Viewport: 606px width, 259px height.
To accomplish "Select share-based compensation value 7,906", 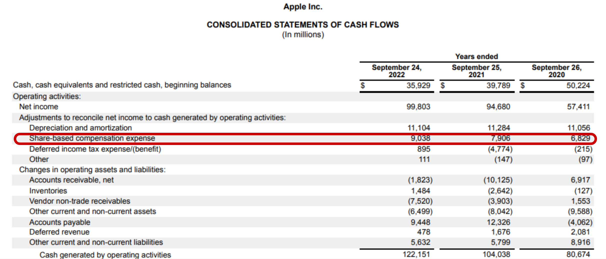I will [x=500, y=138].
